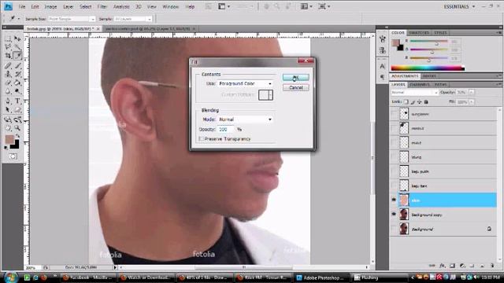Viewport: 504px width, 283px height.
Task: Switch to the Swatches tab
Action: [419, 33]
